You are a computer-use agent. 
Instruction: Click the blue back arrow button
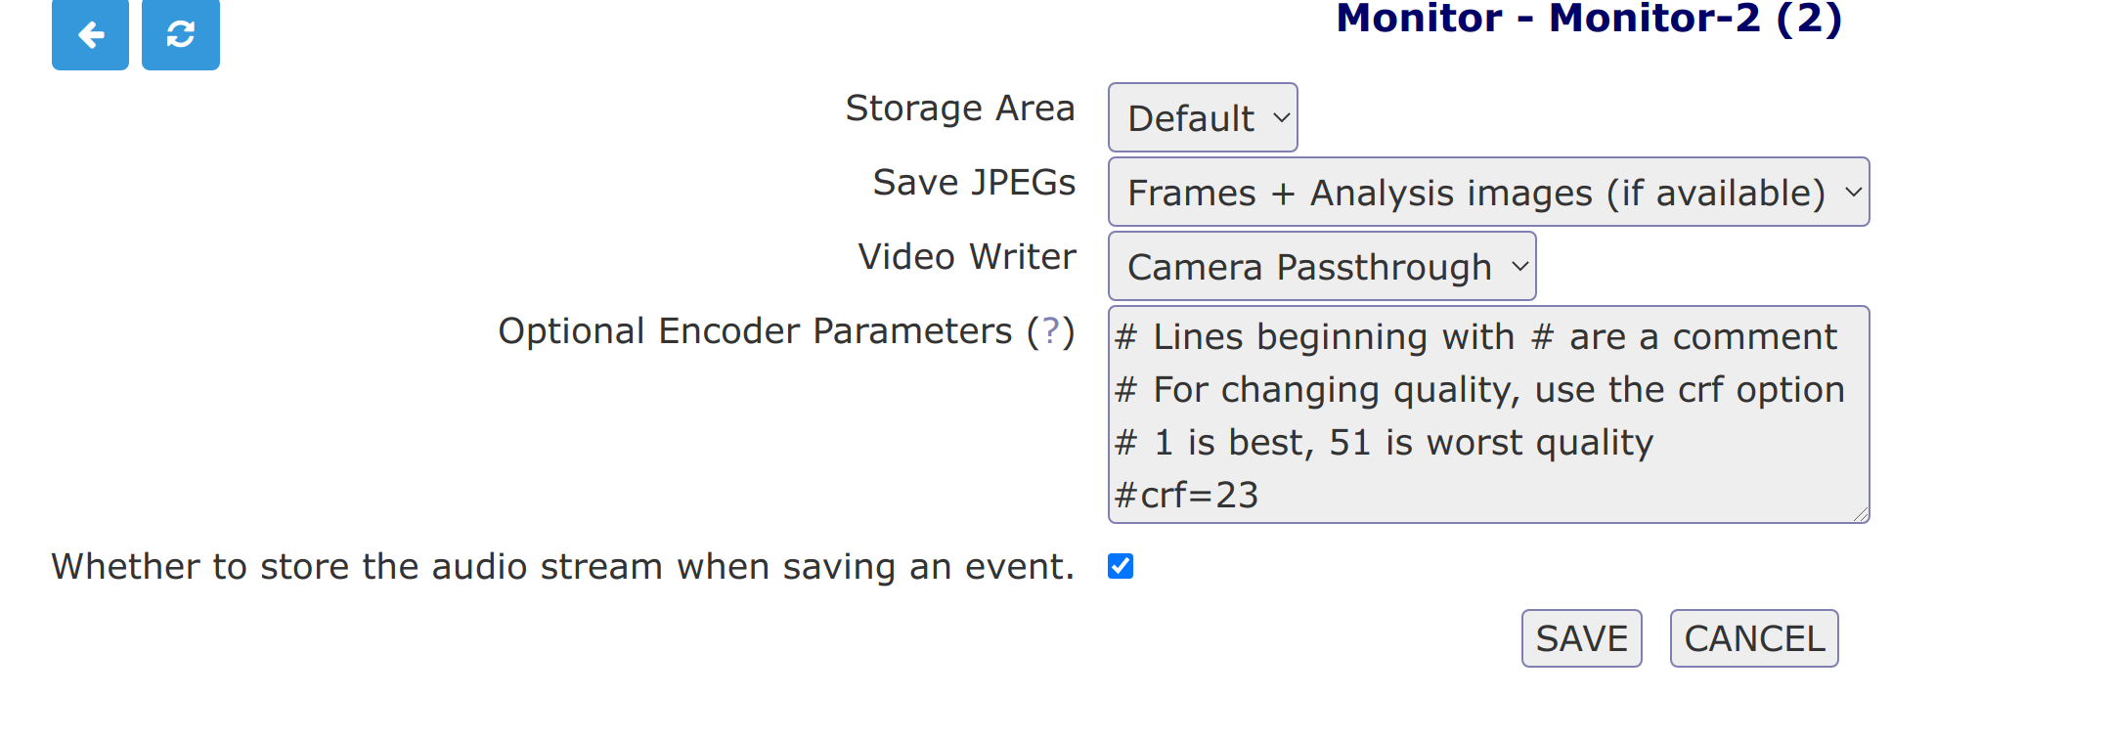pos(90,34)
